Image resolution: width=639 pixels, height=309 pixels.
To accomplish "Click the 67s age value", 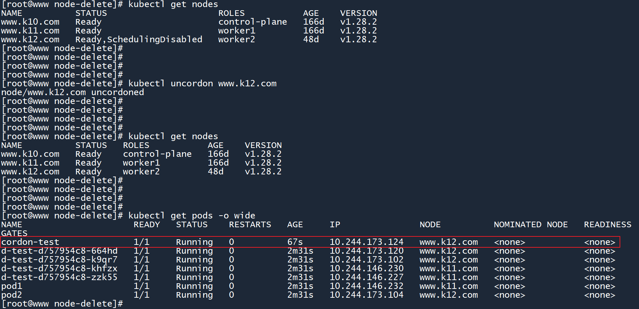I will pyautogui.click(x=295, y=242).
